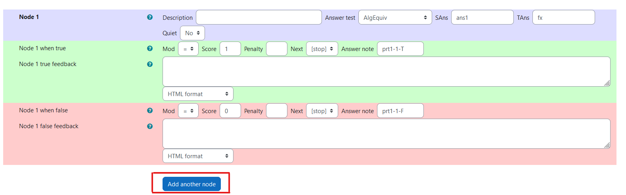
Task: Open help for Node 1 false feedback
Action: [150, 127]
